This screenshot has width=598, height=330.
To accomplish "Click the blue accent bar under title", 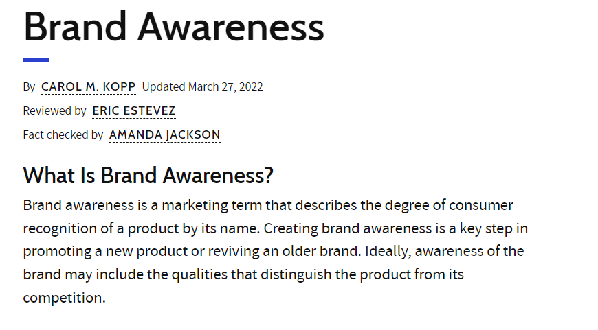I will click(x=36, y=60).
